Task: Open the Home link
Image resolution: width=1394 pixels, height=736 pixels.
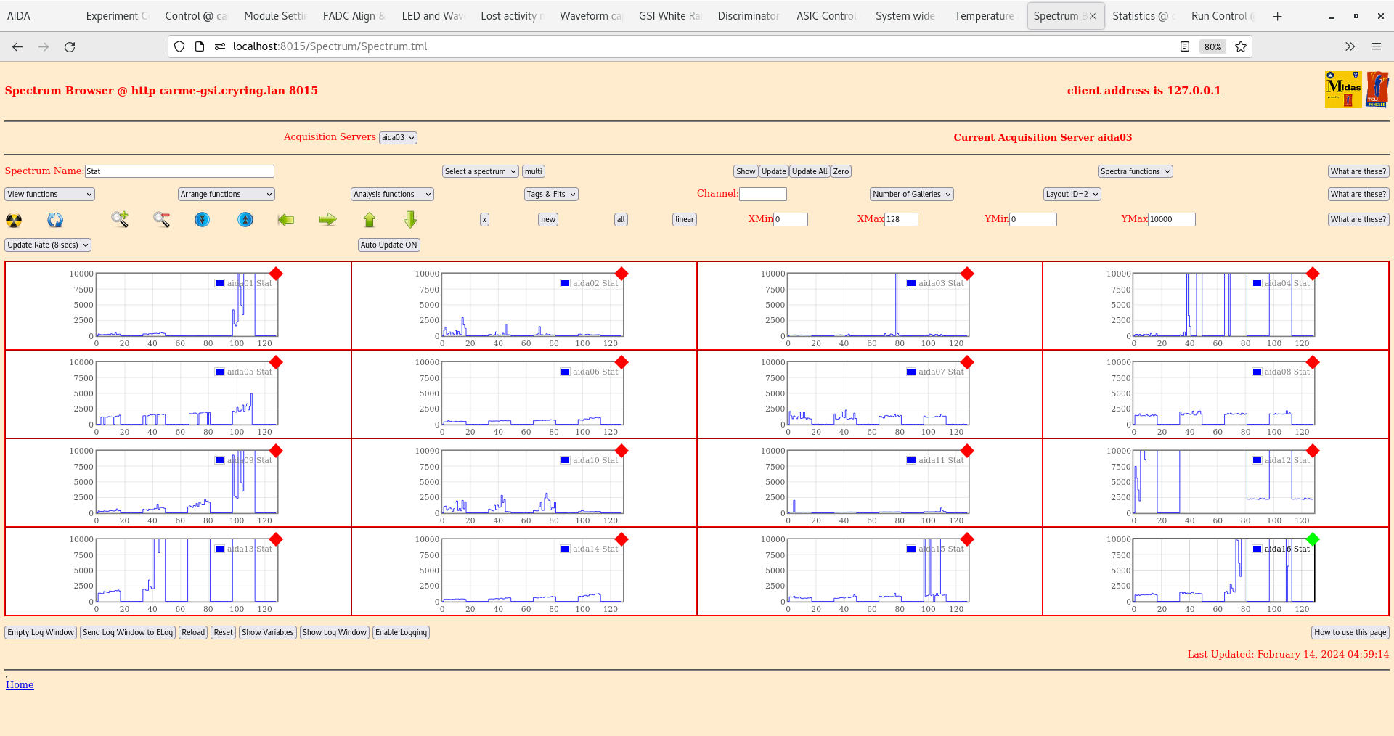Action: point(20,684)
